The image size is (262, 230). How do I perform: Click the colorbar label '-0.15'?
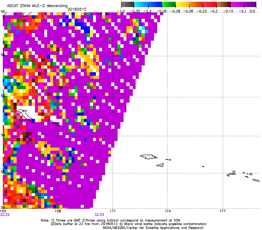228,11
